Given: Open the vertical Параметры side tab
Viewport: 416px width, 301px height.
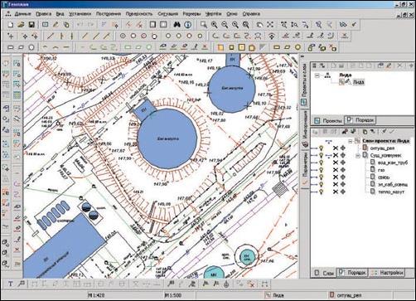Looking at the screenshot, I should 304,168.
